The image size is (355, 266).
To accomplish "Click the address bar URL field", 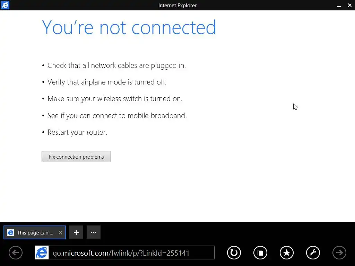I will (x=132, y=252).
